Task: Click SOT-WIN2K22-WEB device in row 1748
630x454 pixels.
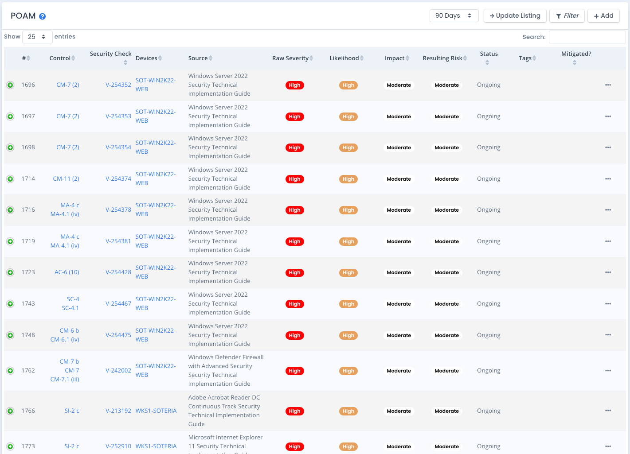Action: 156,335
